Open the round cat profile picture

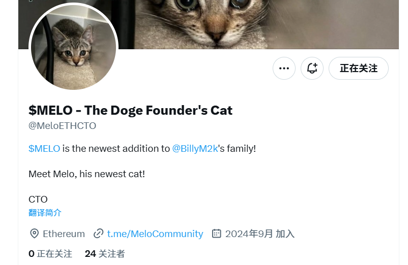(x=74, y=49)
